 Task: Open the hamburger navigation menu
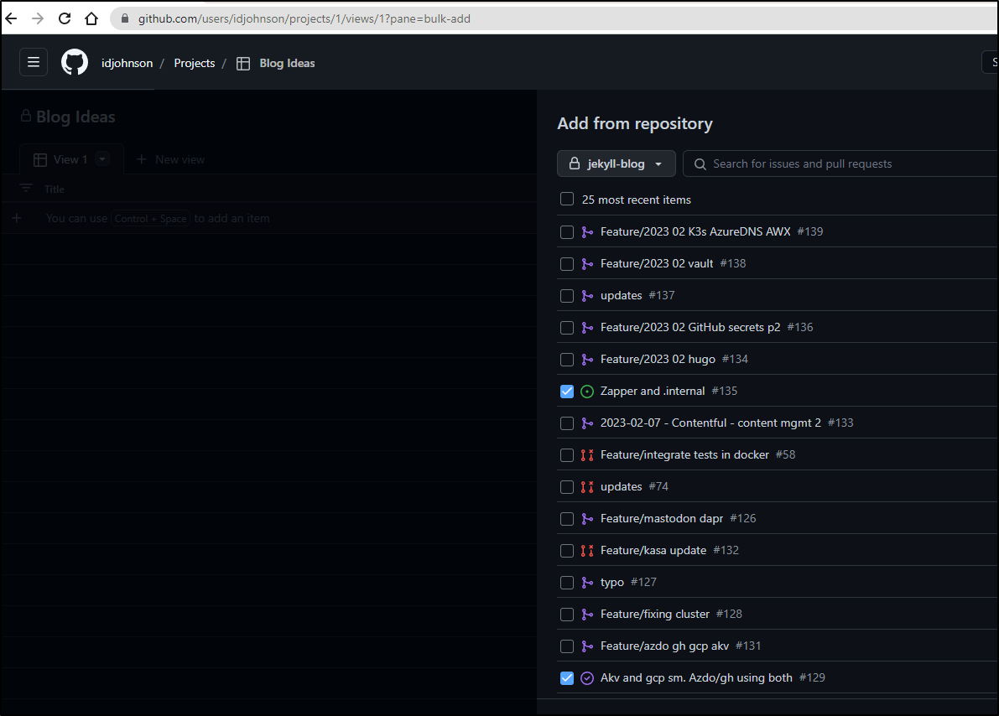tap(34, 62)
